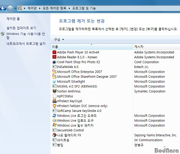
Task: Select SoftCamp Secure KeyStroke 4.0 text
Action: coord(79,111)
